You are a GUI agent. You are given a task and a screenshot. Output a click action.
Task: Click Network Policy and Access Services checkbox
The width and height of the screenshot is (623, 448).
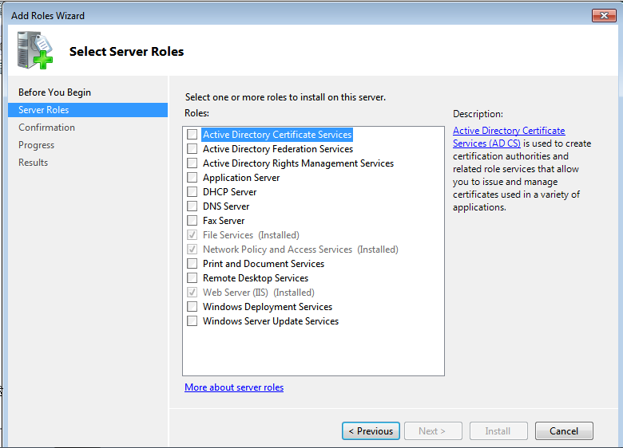[192, 250]
